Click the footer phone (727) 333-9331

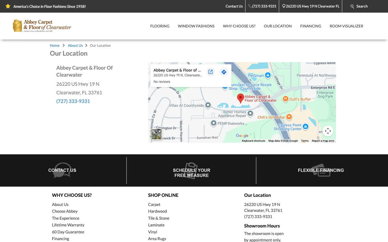pos(258,217)
